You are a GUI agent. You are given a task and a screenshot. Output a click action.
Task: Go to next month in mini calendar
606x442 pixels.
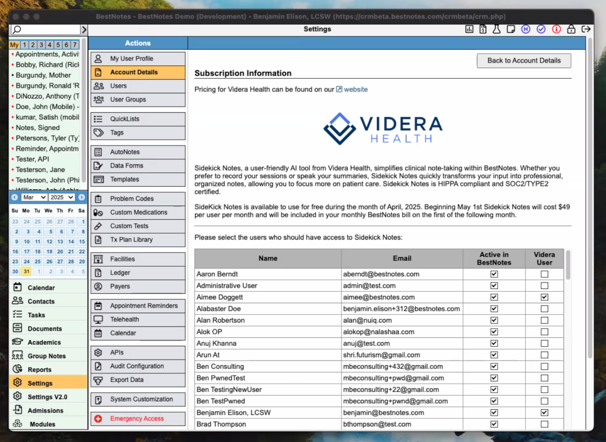[x=82, y=197]
